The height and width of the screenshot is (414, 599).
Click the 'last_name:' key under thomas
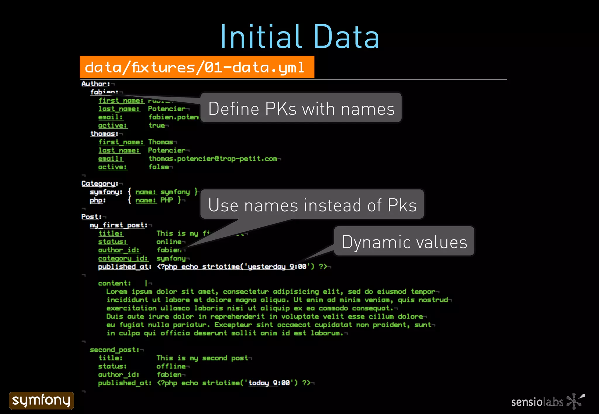pyautogui.click(x=119, y=150)
